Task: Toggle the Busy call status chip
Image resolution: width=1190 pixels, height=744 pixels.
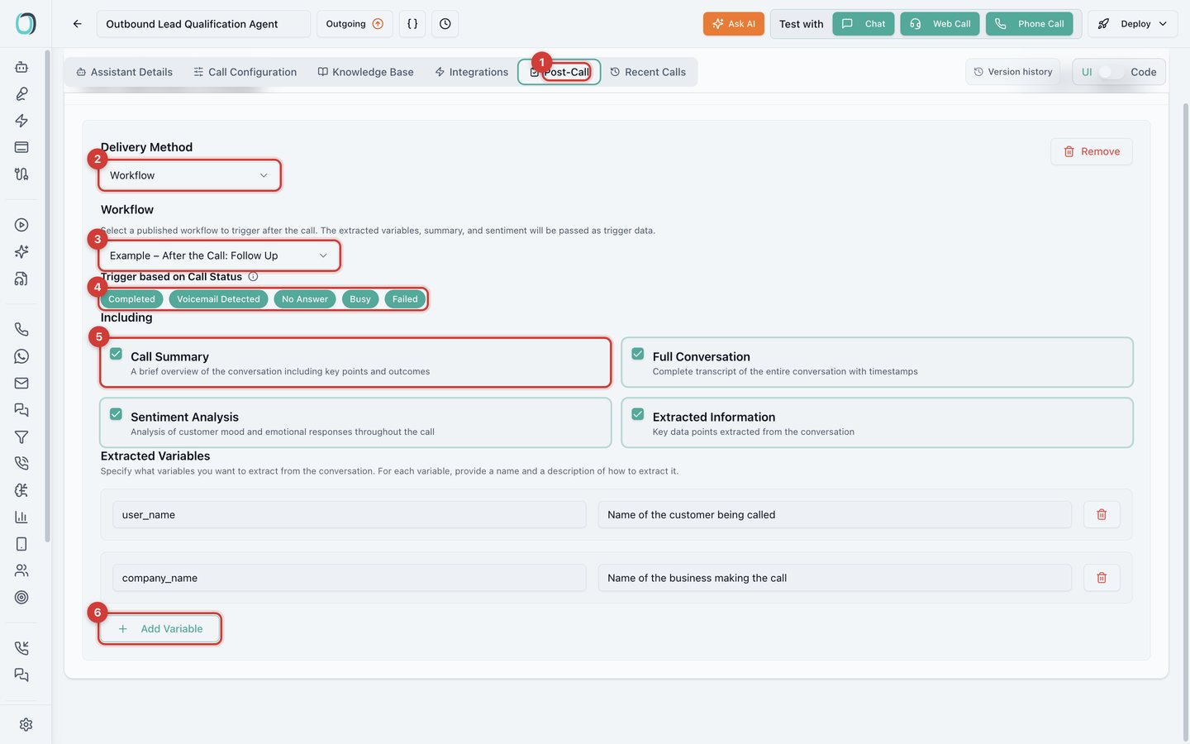Action: [x=360, y=299]
